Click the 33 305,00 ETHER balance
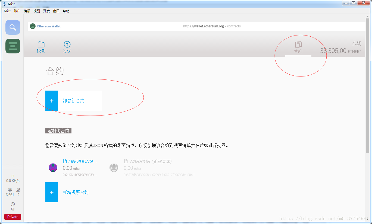Screen dimensions: 372x224 click(340, 51)
